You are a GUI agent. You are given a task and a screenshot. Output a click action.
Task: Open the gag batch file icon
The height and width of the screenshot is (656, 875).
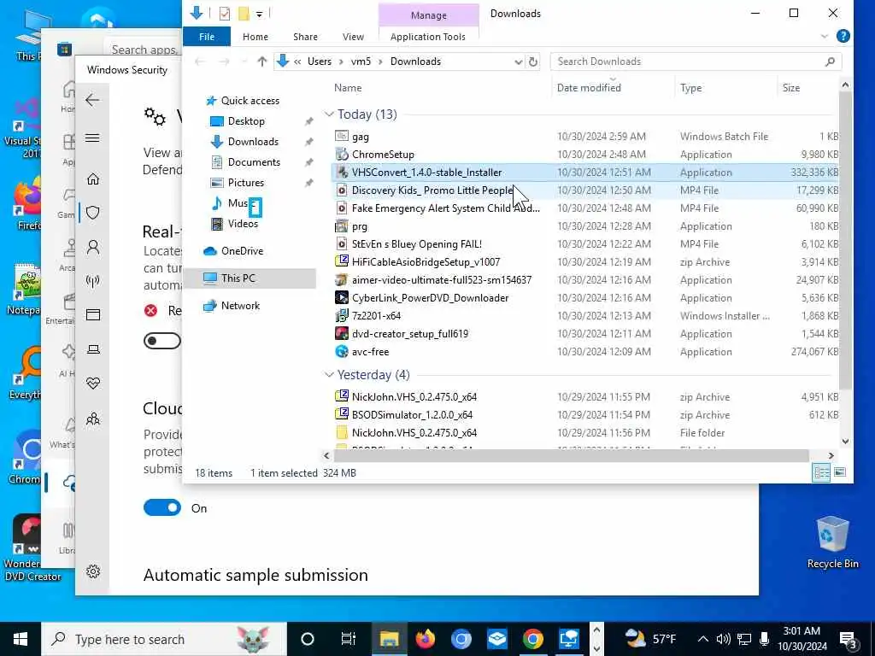point(342,136)
